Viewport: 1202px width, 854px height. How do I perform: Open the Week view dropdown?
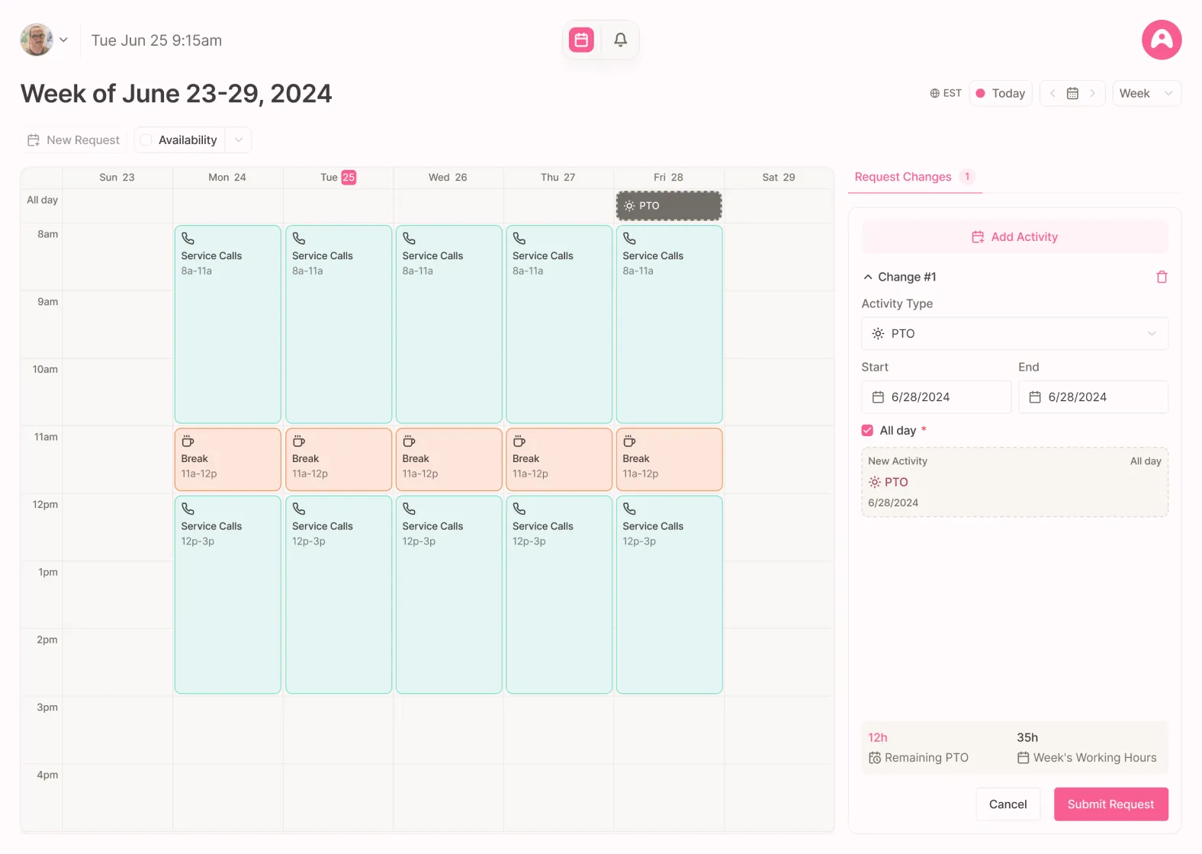[x=1146, y=93]
